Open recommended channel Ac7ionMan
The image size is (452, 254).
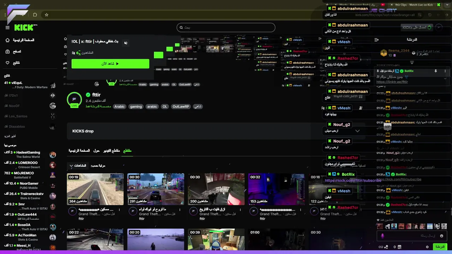tap(30, 237)
